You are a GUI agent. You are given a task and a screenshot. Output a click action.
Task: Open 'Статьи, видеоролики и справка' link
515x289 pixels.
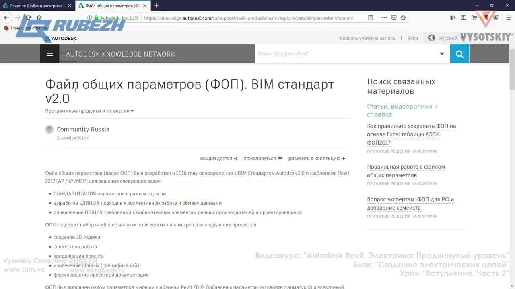coord(402,110)
